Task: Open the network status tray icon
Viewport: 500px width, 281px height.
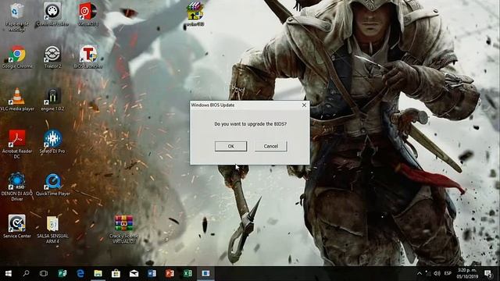Action: 428,273
